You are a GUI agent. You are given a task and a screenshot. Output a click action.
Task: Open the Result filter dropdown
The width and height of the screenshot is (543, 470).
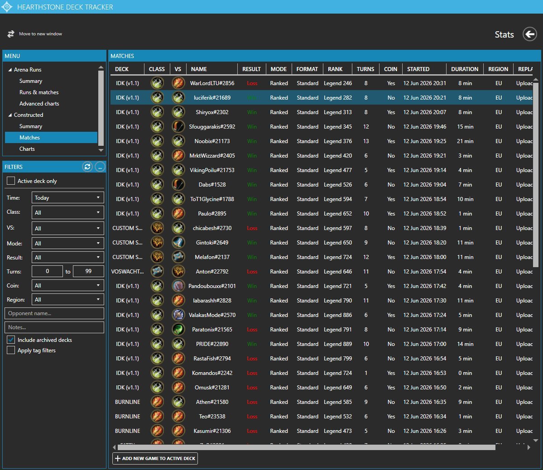tap(67, 257)
